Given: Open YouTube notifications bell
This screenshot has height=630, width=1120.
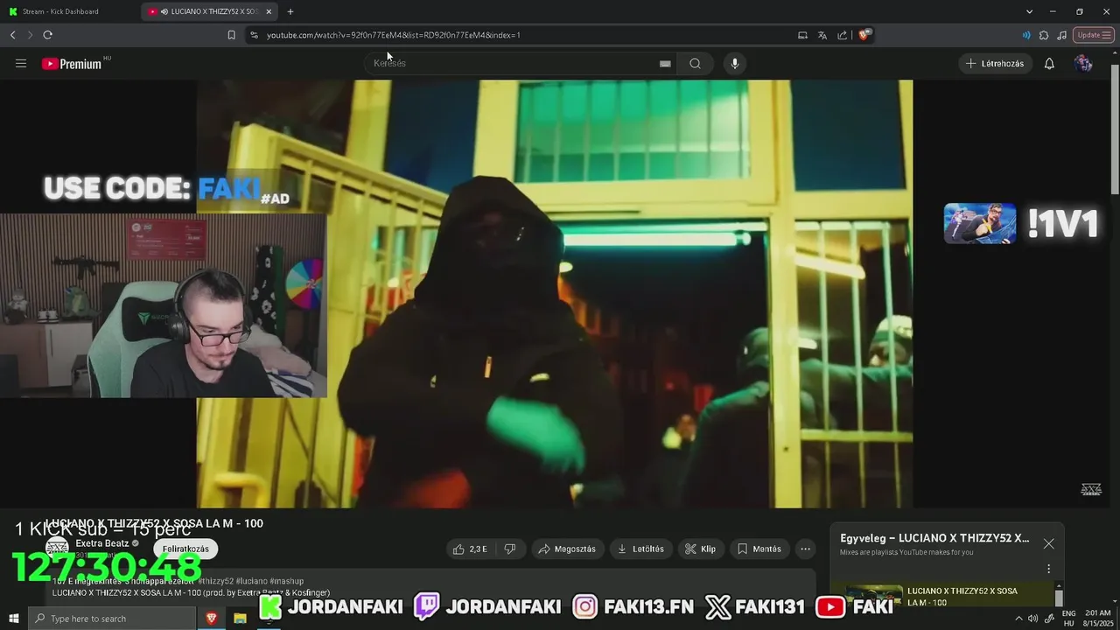Looking at the screenshot, I should point(1049,63).
